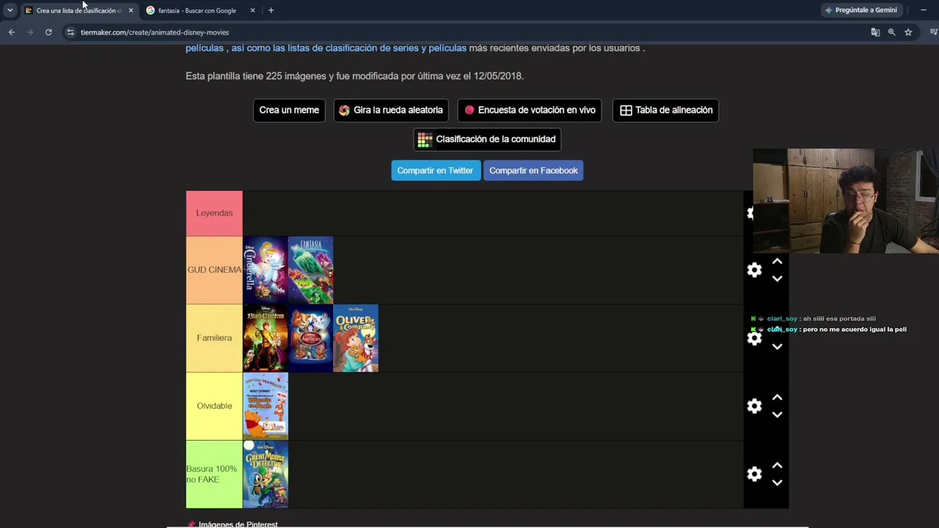This screenshot has height=528, width=939.
Task: Open settings gear for Basura 100% row
Action: [x=754, y=474]
